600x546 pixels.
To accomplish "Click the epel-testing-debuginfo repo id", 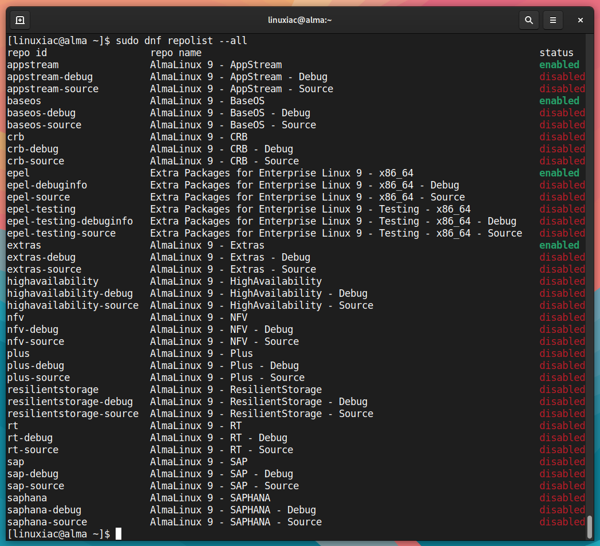I will tap(70, 221).
